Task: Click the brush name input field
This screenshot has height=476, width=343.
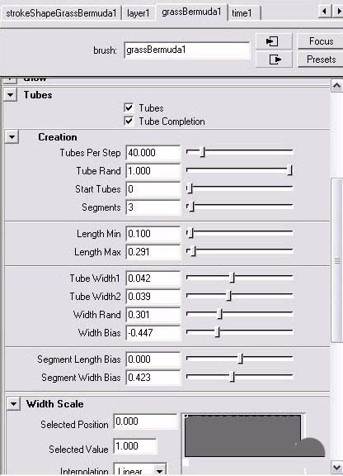Action: coord(187,50)
